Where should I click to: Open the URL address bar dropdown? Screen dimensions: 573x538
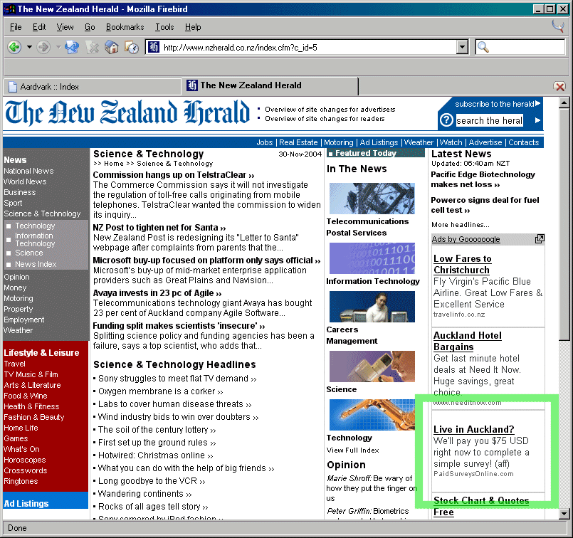point(462,48)
